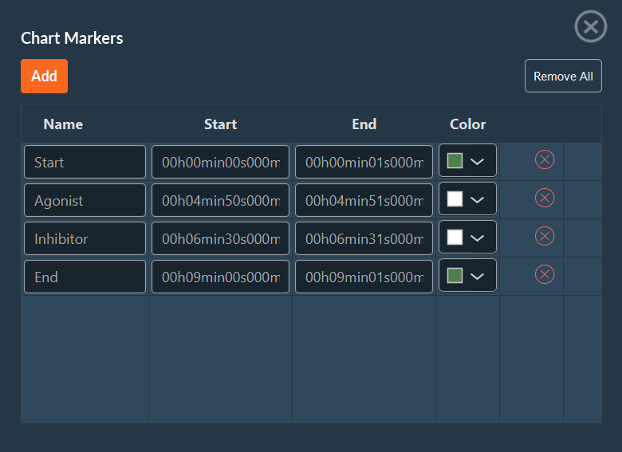Edit the Agonist name field
This screenshot has width=622, height=452.
pyautogui.click(x=85, y=200)
